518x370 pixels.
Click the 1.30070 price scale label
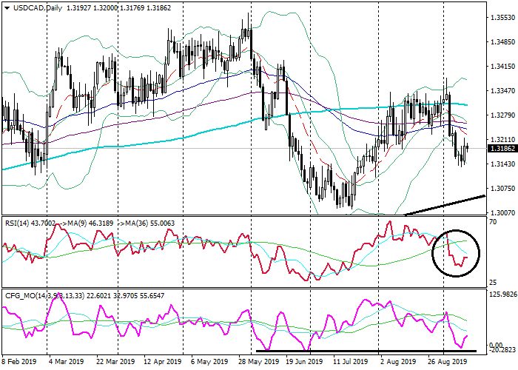click(502, 212)
